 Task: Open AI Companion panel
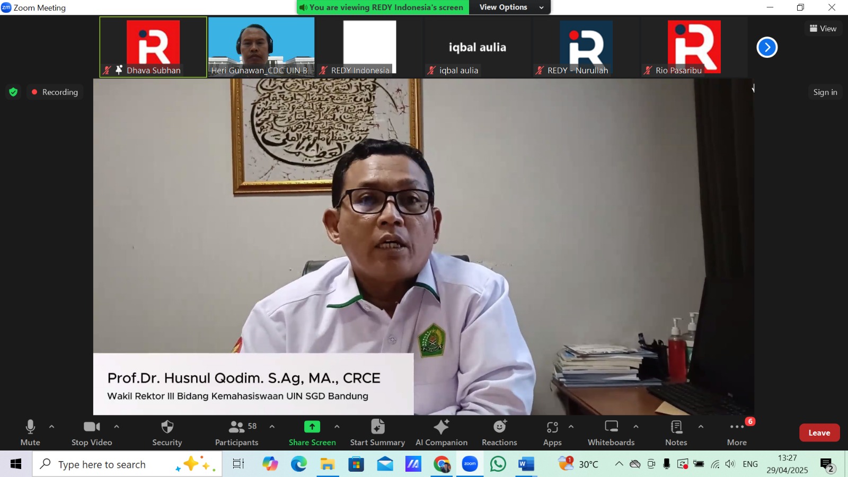tap(441, 432)
